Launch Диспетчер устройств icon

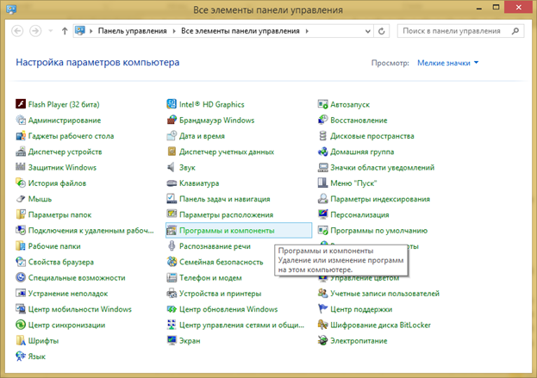point(21,152)
